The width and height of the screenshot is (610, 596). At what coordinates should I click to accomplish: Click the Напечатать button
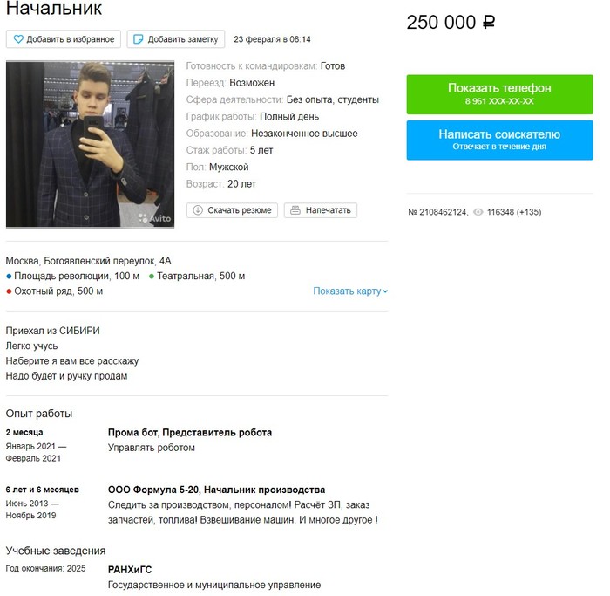pyautogui.click(x=321, y=210)
